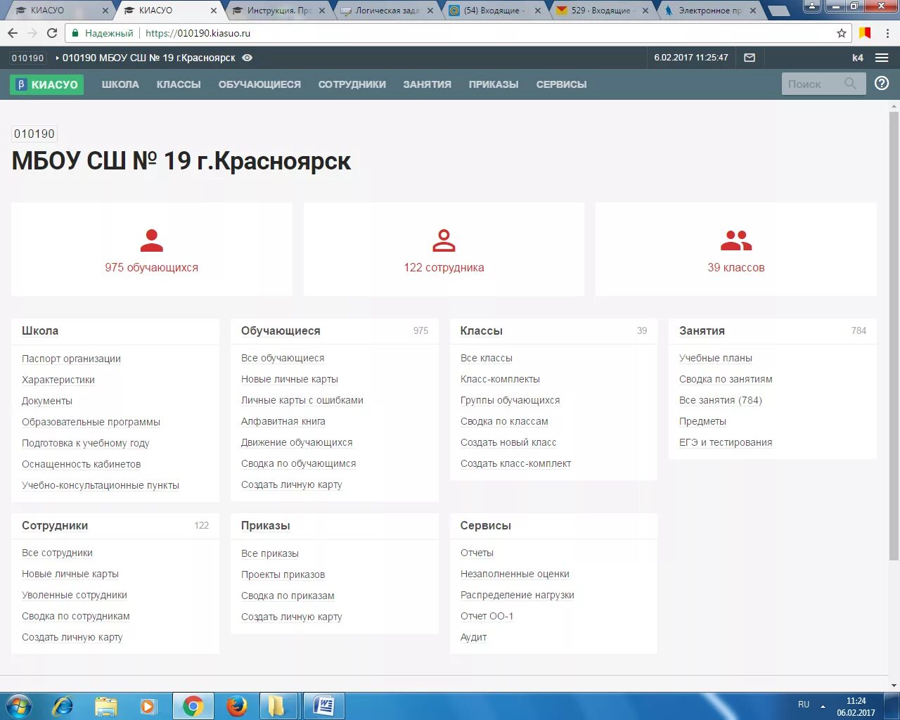Open Уволенные сотрудники link

coord(75,595)
